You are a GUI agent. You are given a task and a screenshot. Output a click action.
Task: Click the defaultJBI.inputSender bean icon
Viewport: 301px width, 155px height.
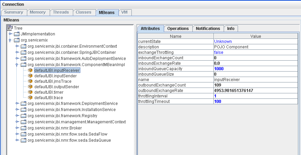pos(30,76)
